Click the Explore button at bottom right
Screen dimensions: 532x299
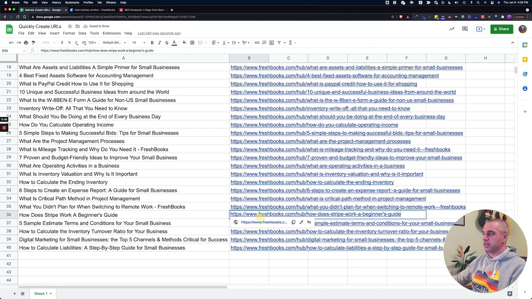510,294
